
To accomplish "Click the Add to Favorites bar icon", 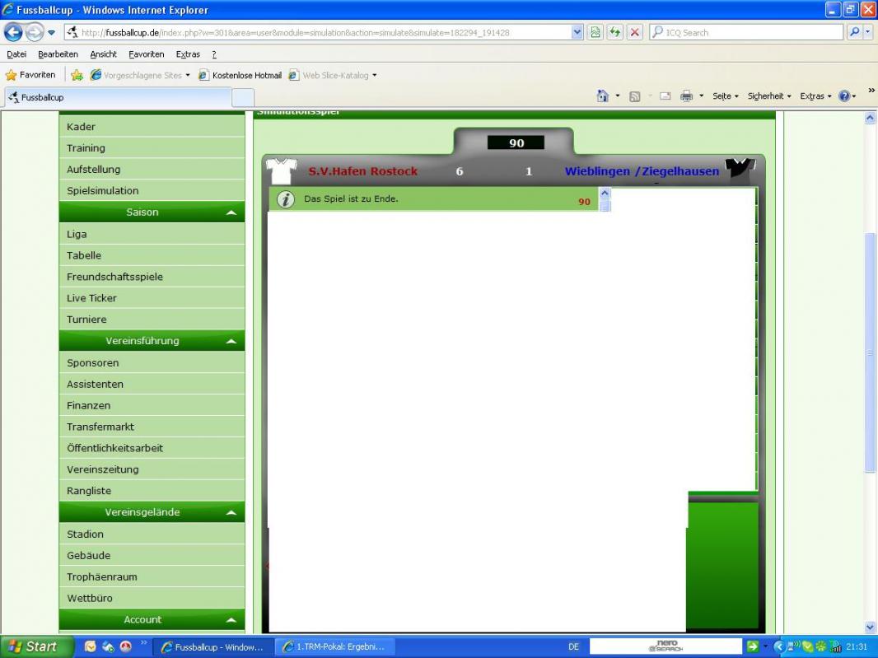I will point(77,75).
